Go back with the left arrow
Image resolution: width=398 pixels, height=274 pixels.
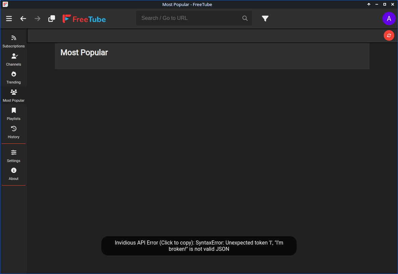click(x=23, y=18)
